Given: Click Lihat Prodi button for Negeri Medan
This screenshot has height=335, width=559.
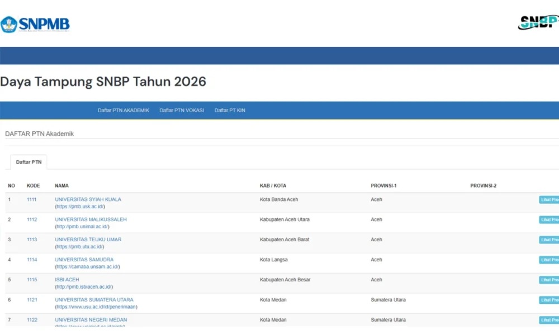Looking at the screenshot, I should [549, 320].
